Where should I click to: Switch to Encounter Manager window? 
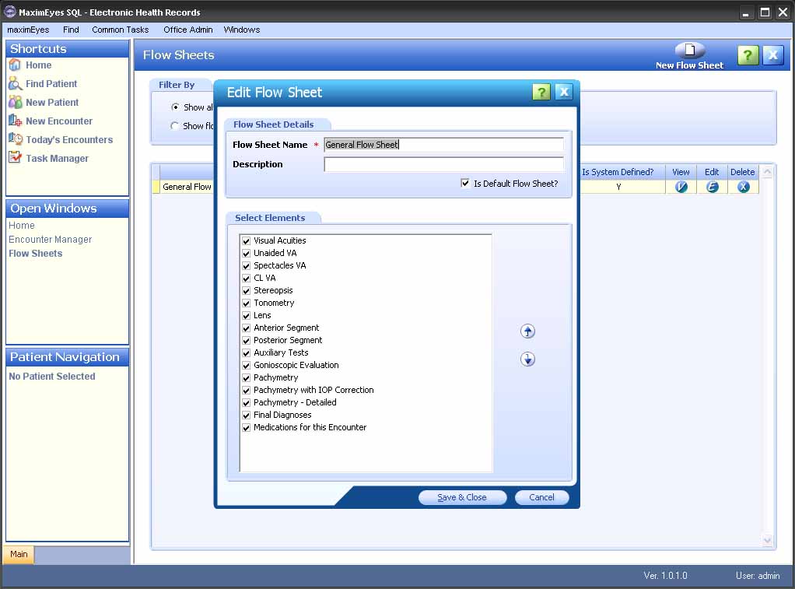tap(51, 240)
